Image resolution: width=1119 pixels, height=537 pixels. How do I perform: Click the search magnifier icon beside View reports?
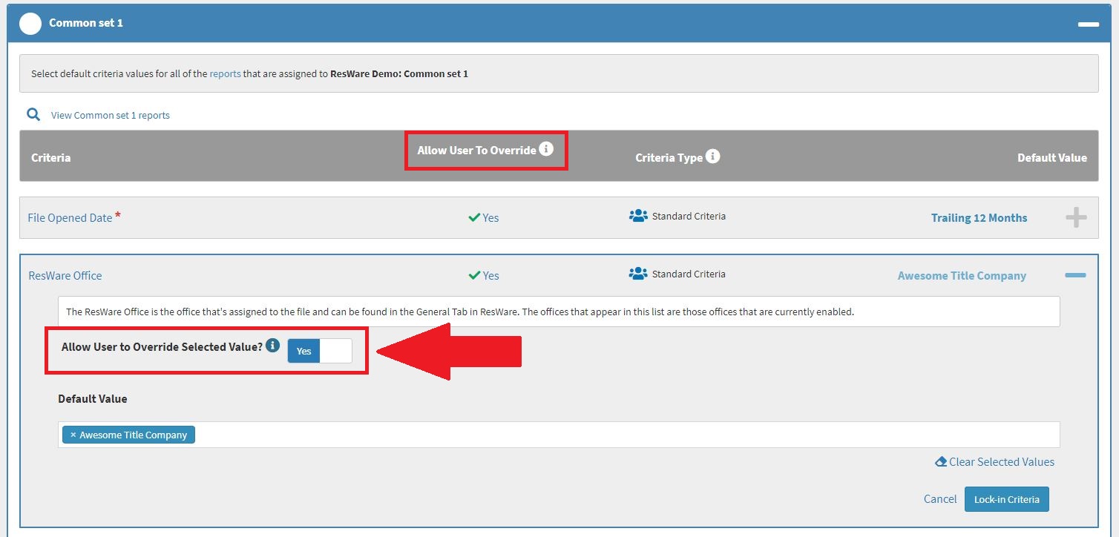pyautogui.click(x=33, y=114)
